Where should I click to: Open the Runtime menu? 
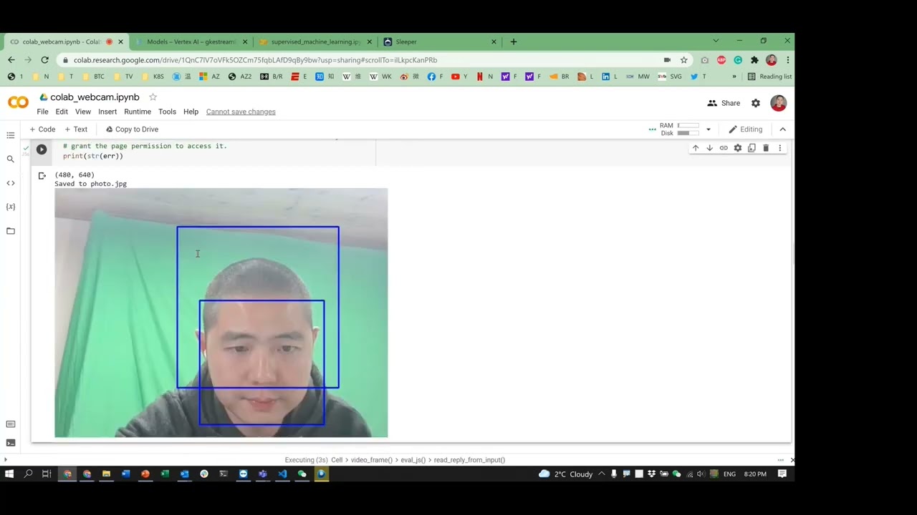click(138, 112)
